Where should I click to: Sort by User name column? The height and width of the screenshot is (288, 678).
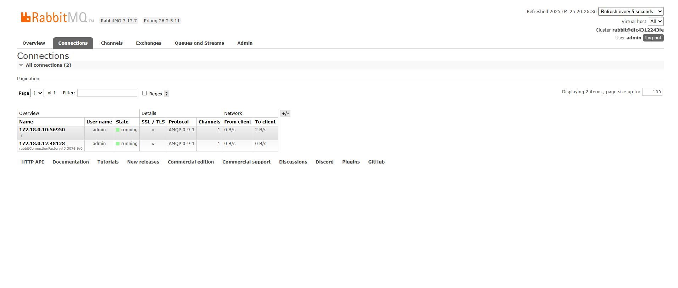tap(99, 122)
